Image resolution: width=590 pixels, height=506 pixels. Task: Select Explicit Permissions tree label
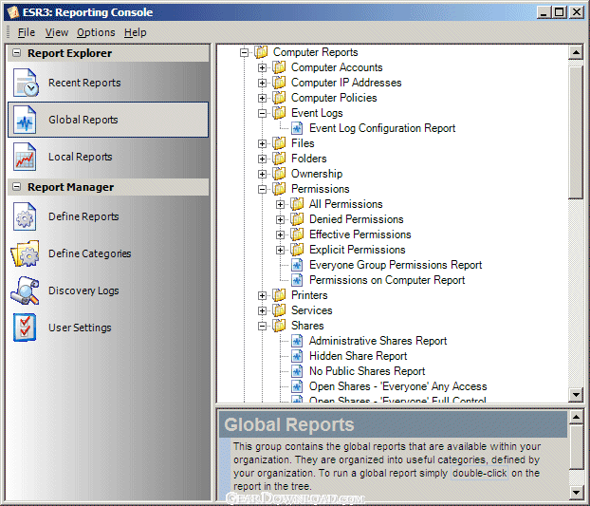[x=357, y=250]
